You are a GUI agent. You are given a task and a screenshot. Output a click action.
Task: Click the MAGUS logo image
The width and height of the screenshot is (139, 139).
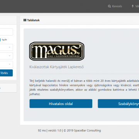click(57, 51)
